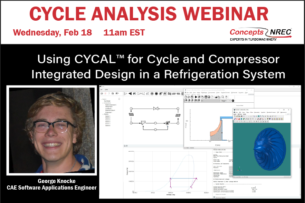Open the CFD menu in AxCent window
The height and width of the screenshot is (203, 305).
[278, 112]
